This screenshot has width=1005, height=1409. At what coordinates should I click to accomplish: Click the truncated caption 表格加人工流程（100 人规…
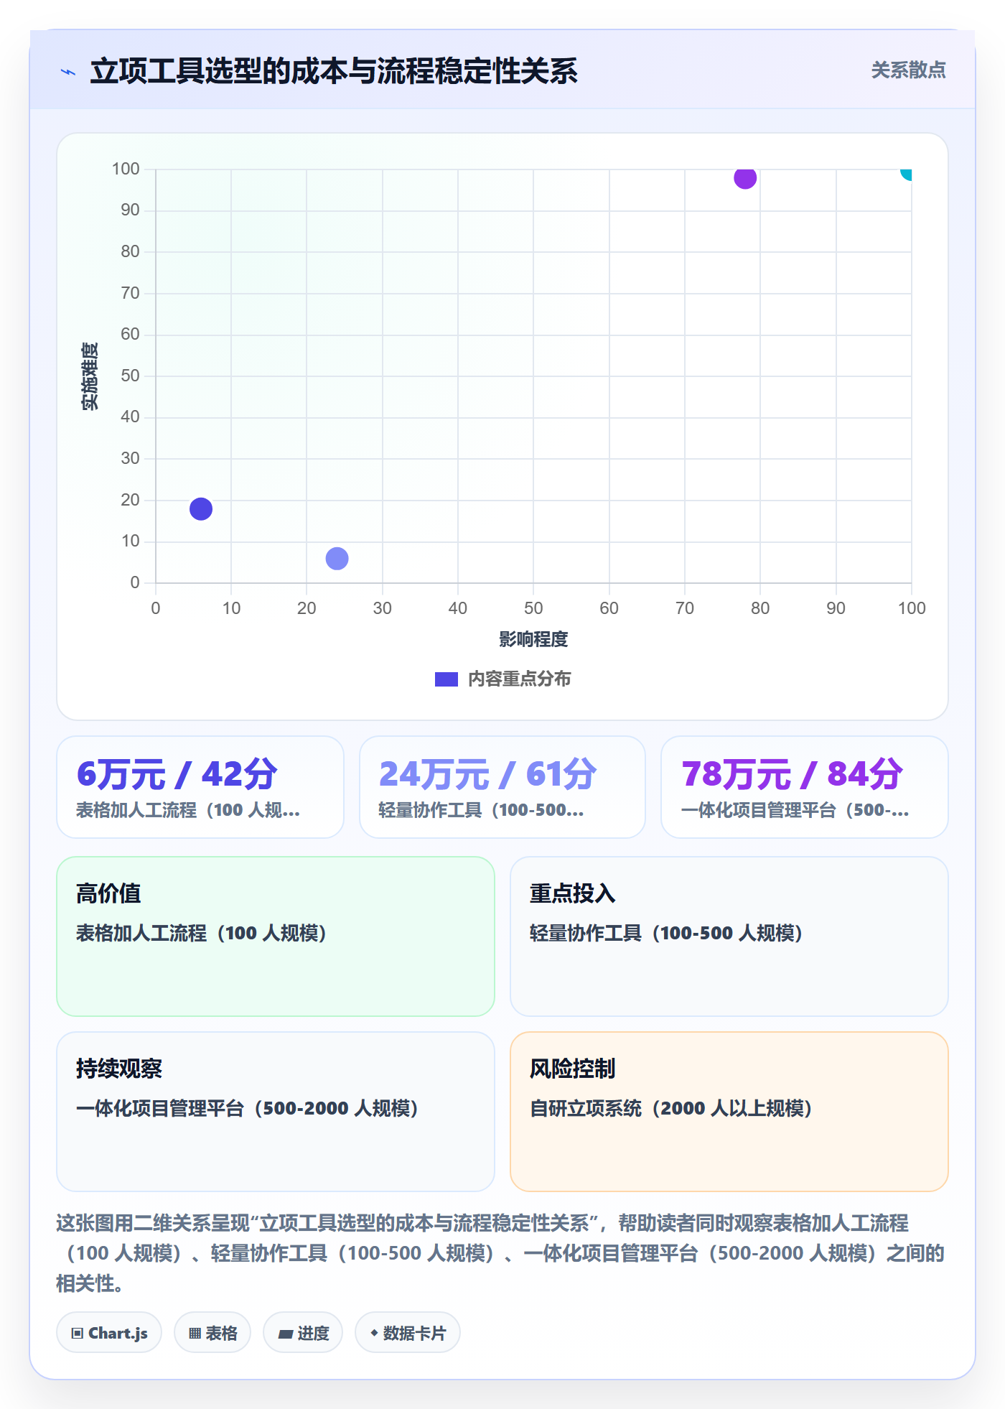188,811
